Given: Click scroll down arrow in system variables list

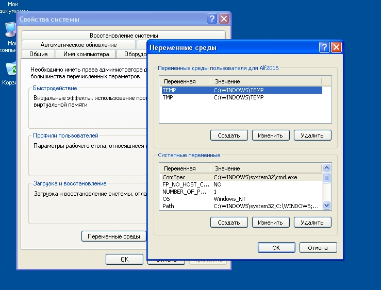Looking at the screenshot, I should (x=326, y=206).
